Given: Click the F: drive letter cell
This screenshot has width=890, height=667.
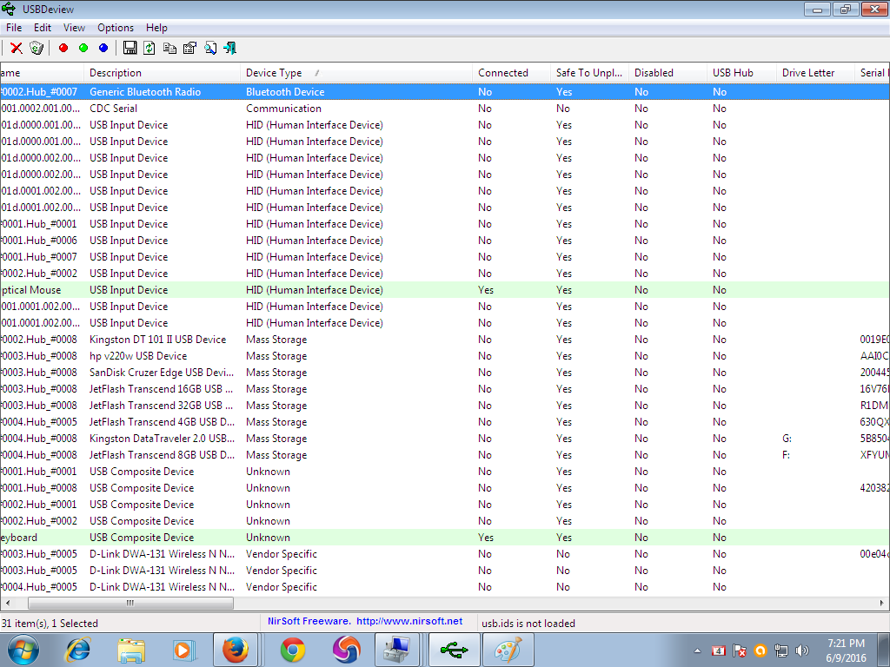Looking at the screenshot, I should click(786, 455).
